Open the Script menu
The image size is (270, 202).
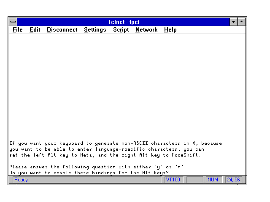pos(121,30)
